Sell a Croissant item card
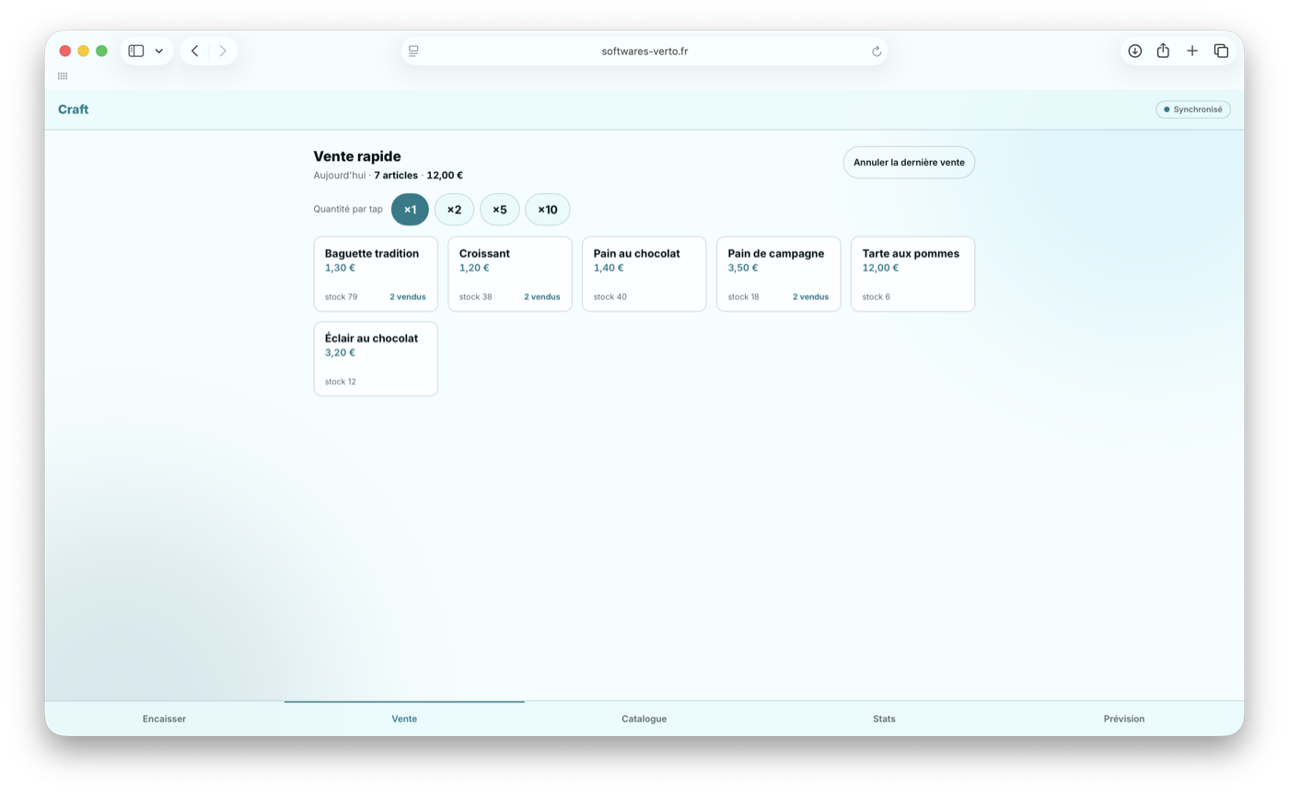 (x=510, y=274)
